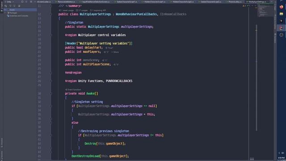Switch to the SeekerCharacterScript2.cs tab

pos(210,2)
